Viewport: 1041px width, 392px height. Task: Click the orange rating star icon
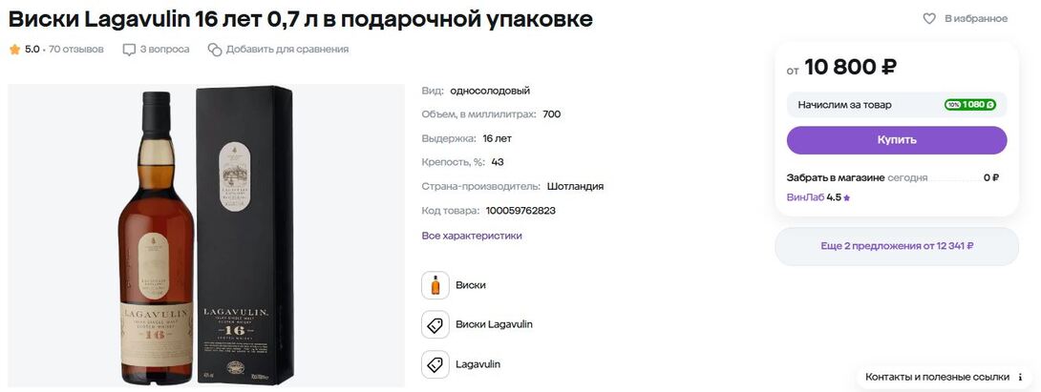pyautogui.click(x=14, y=50)
